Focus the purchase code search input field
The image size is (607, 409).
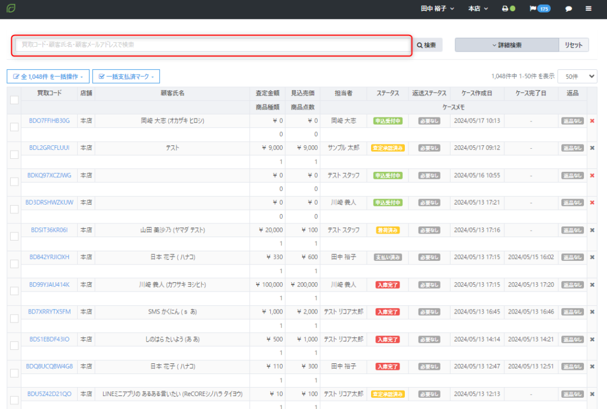click(212, 45)
